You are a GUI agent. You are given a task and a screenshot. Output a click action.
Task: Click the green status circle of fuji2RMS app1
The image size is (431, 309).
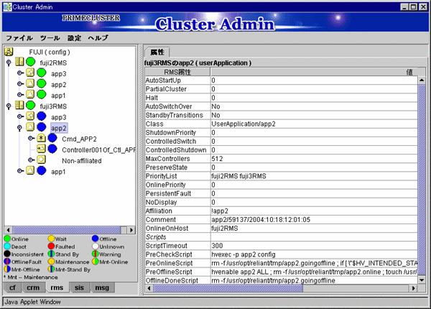(x=42, y=95)
